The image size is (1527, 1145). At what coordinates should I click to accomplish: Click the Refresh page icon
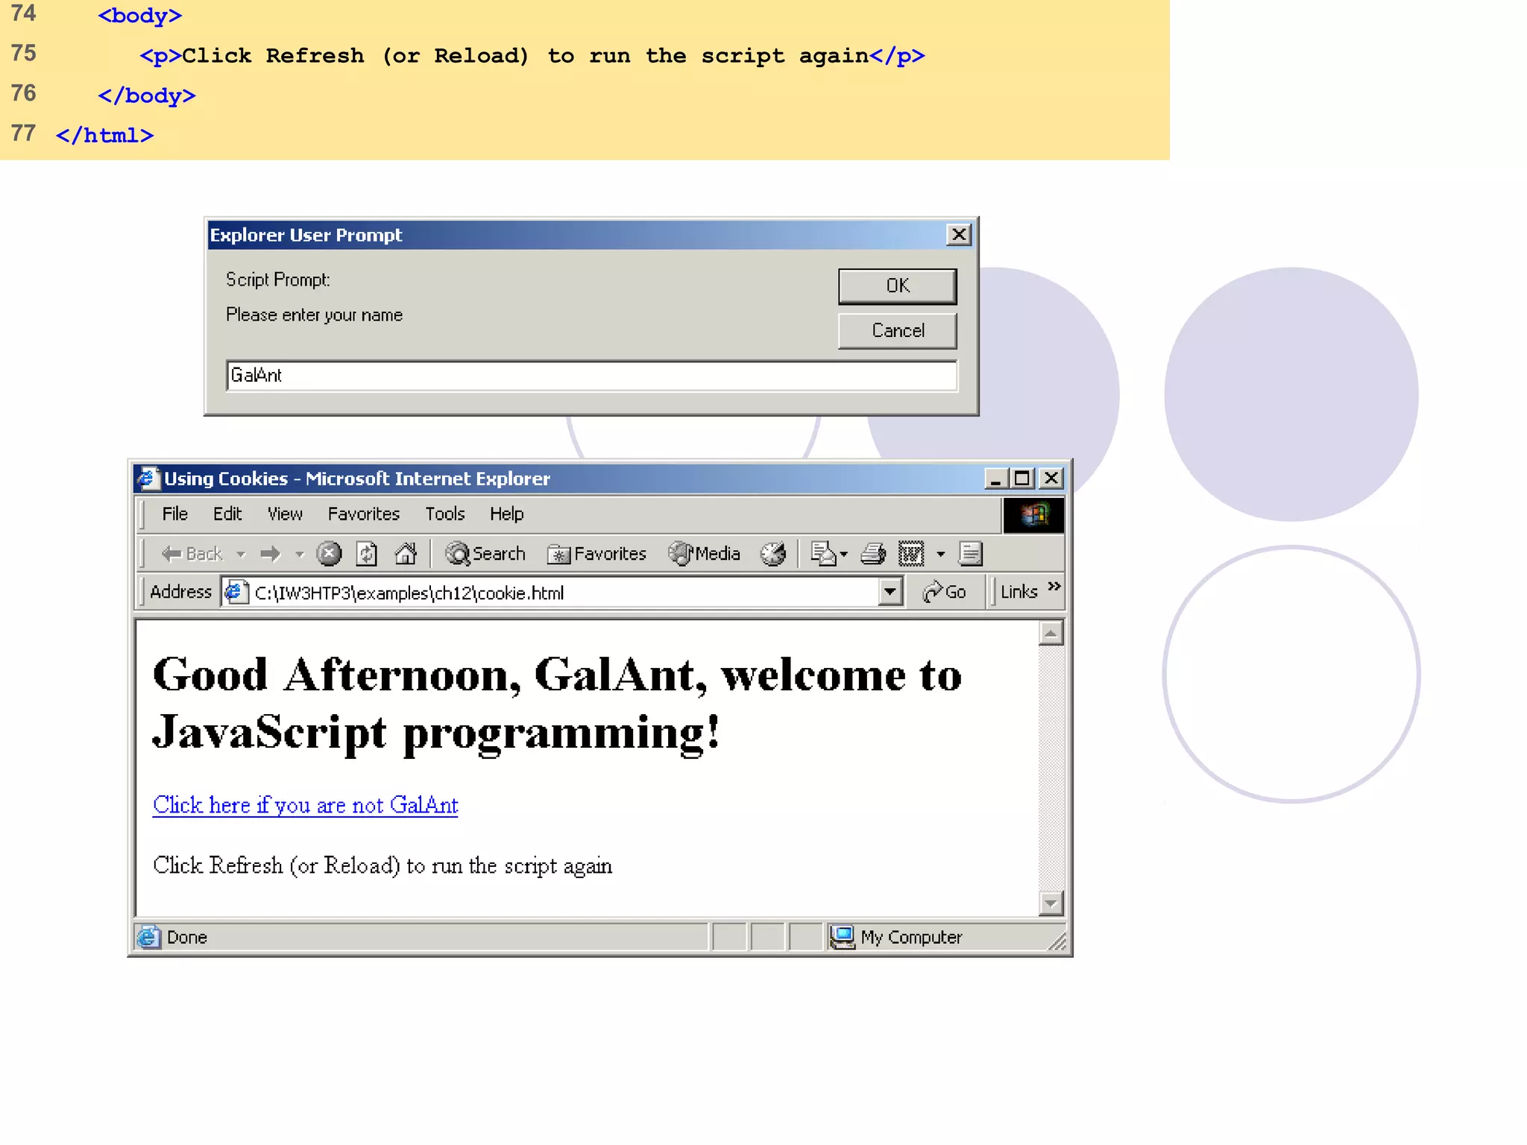[x=367, y=554]
